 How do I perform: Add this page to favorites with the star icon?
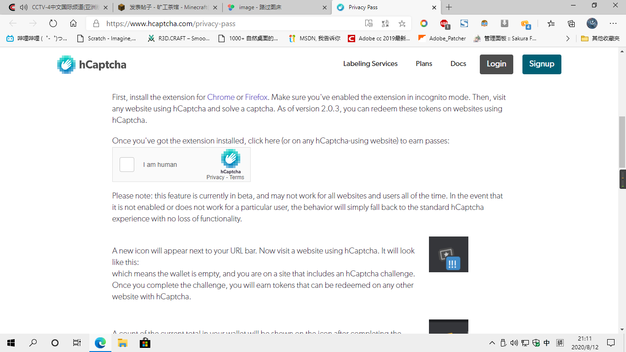tap(402, 23)
